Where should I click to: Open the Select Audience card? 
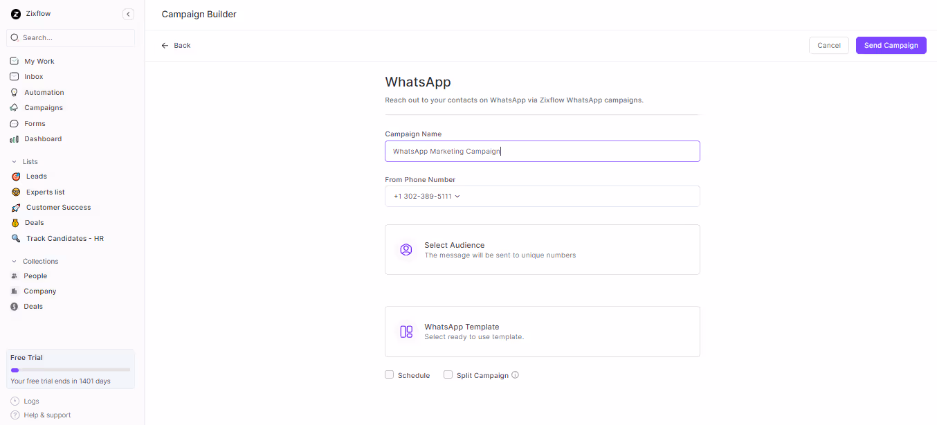pyautogui.click(x=543, y=249)
